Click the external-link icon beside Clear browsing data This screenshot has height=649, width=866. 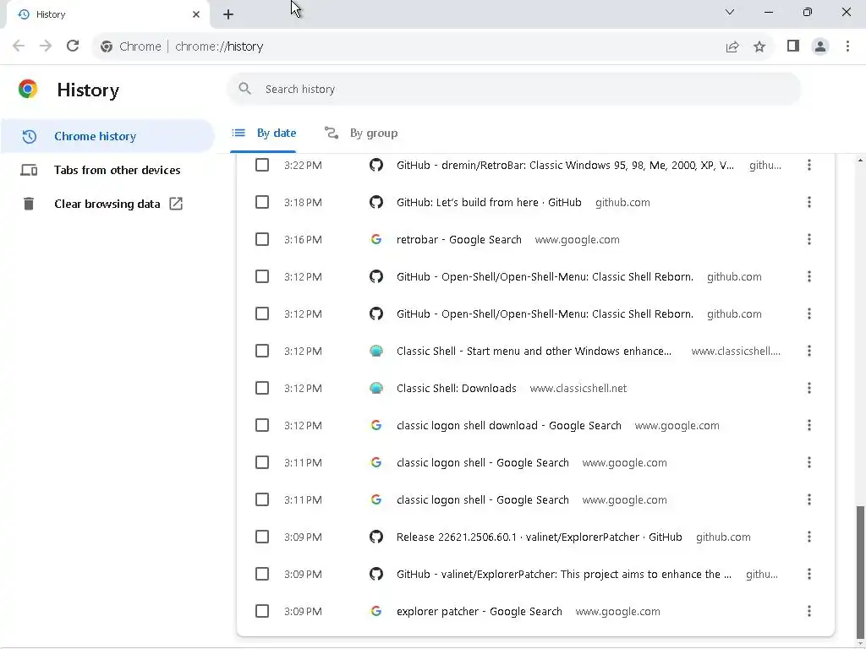pos(176,204)
